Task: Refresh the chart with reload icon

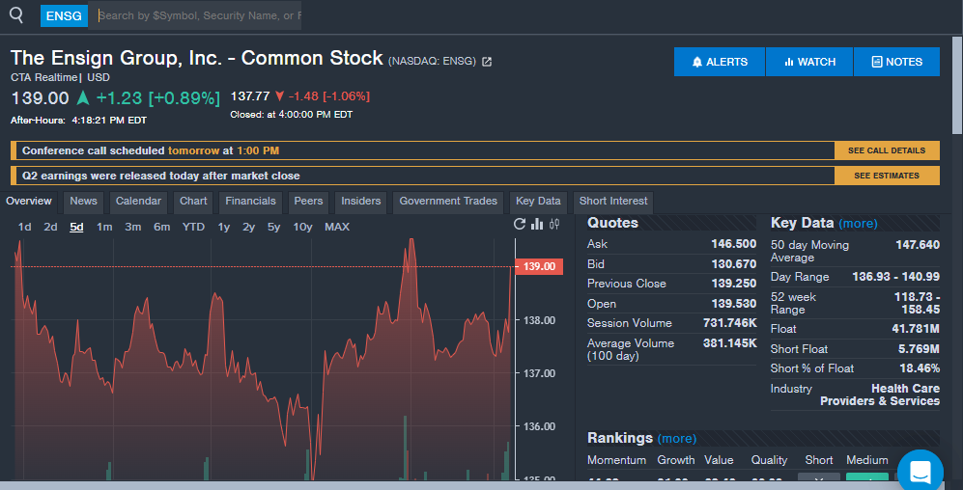Action: 520,224
